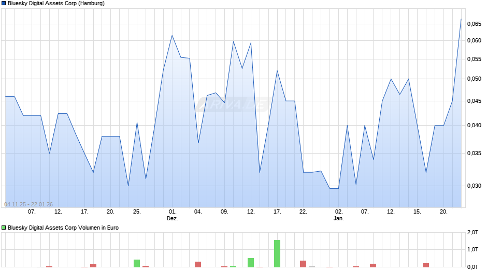
Task: Click the green volume bar at 12. December
Action: [x=251, y=262]
